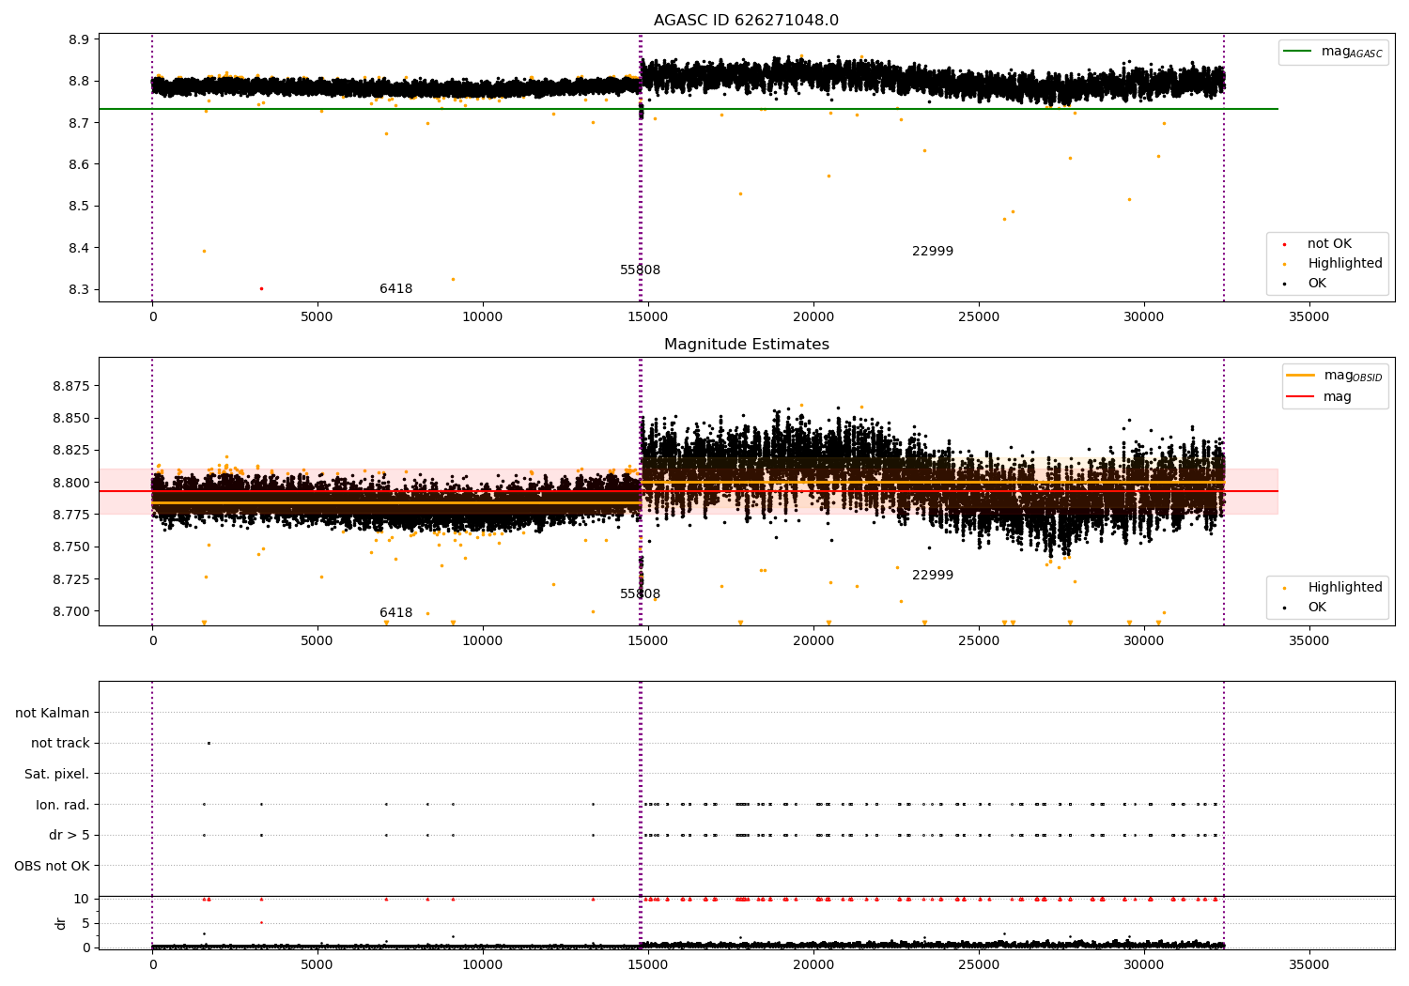
Task: Select 'OK' legend entry in middle plot
Action: pos(1317,608)
